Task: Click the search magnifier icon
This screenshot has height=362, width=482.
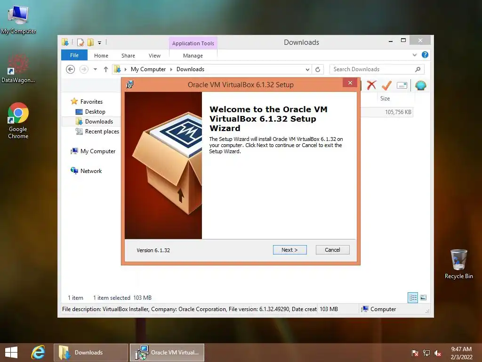Action: [418, 69]
